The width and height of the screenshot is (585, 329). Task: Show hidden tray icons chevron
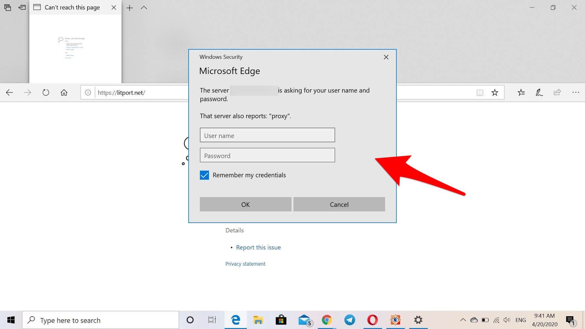463,320
